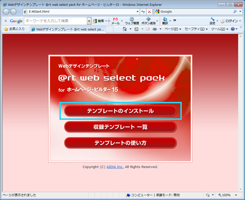Click the ボタン追加 plus icon
245x200 pixels.
point(148,21)
